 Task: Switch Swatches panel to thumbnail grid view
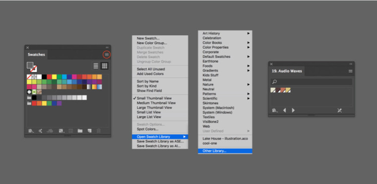104,66
